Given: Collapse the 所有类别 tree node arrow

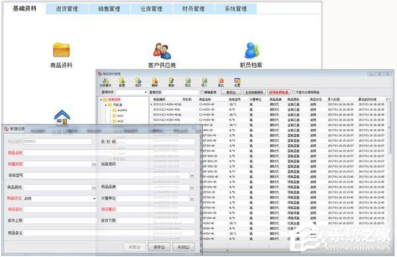Looking at the screenshot, I should coord(101,99).
